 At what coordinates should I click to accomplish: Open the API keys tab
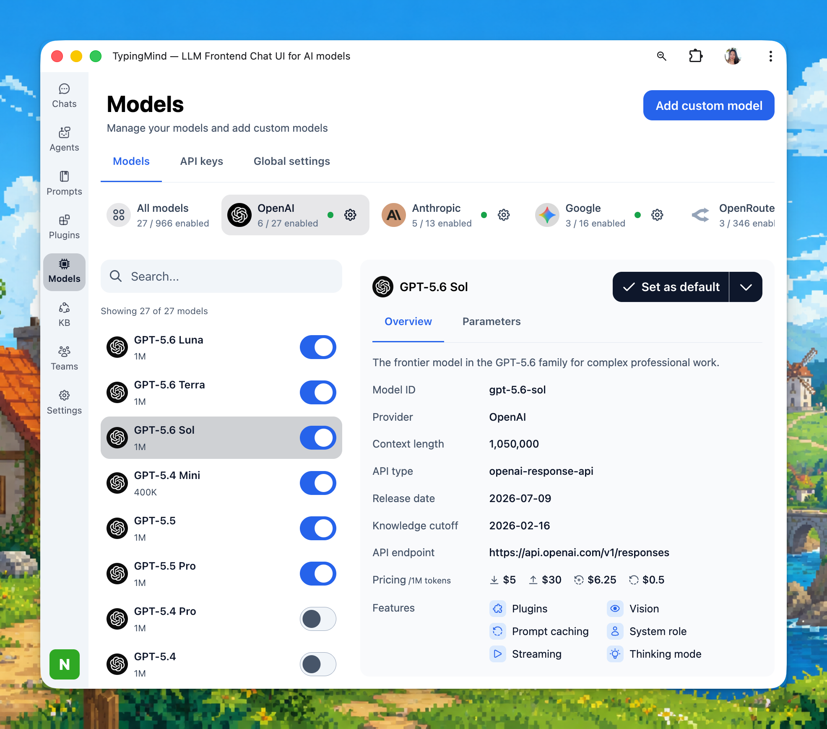pyautogui.click(x=202, y=161)
